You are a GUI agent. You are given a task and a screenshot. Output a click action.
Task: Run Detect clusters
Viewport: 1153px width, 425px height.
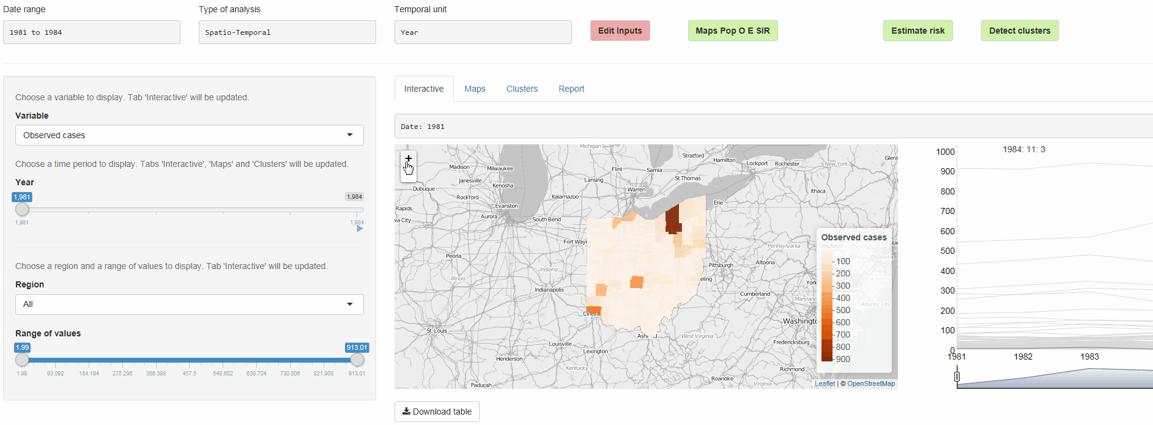pos(1019,31)
